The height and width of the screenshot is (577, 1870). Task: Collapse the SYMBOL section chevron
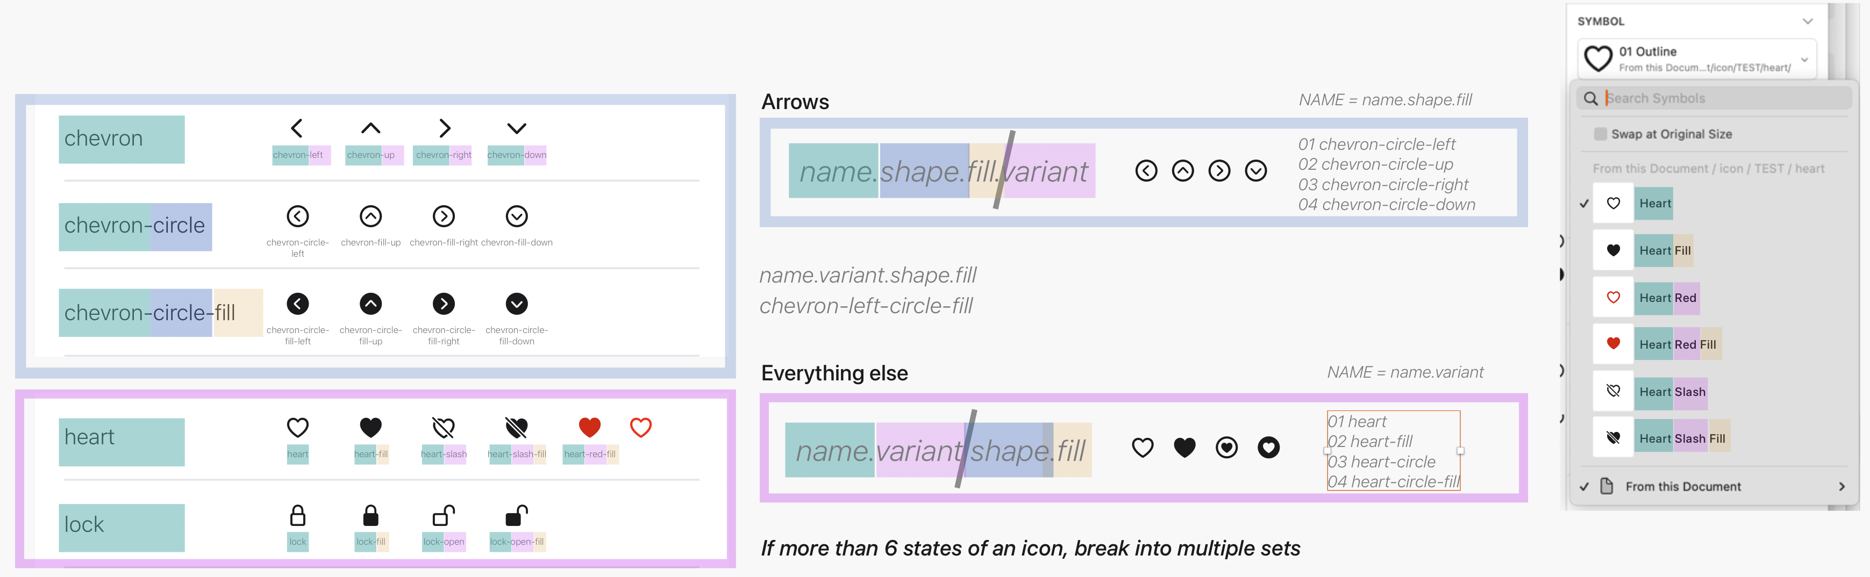[1808, 21]
